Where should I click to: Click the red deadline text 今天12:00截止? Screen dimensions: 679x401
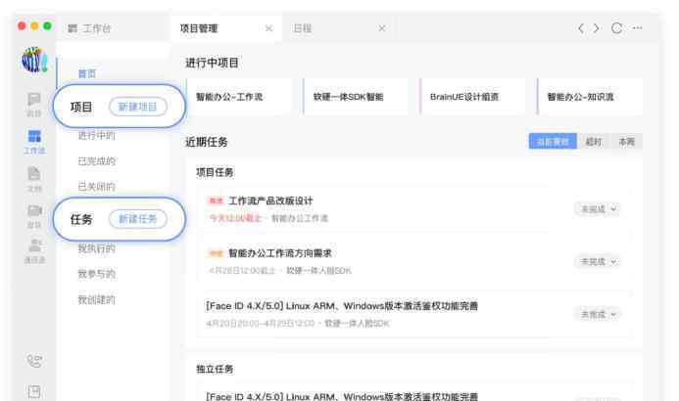pos(235,218)
